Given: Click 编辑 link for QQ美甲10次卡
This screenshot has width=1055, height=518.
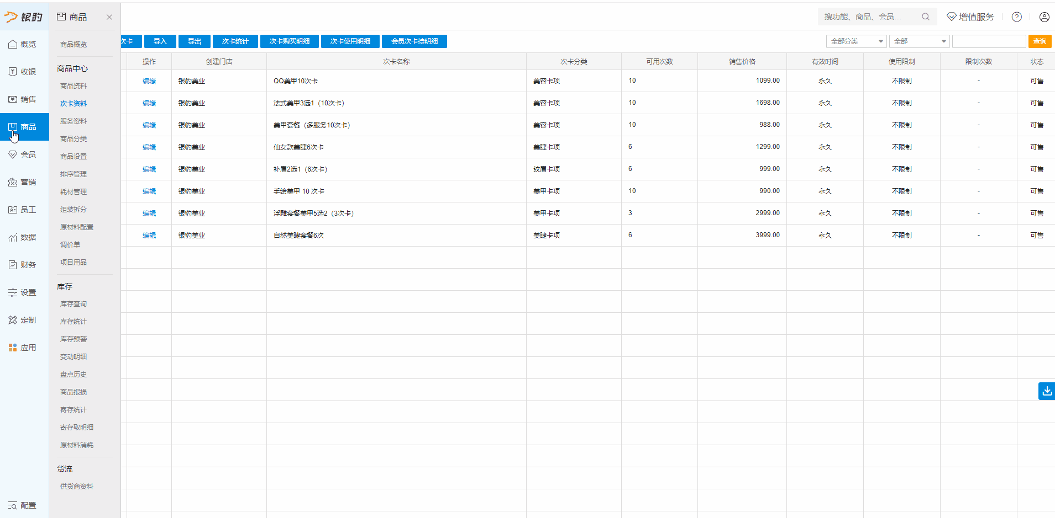Looking at the screenshot, I should tap(149, 81).
